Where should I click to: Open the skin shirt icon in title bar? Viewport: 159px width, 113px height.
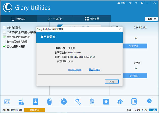click(x=130, y=3)
